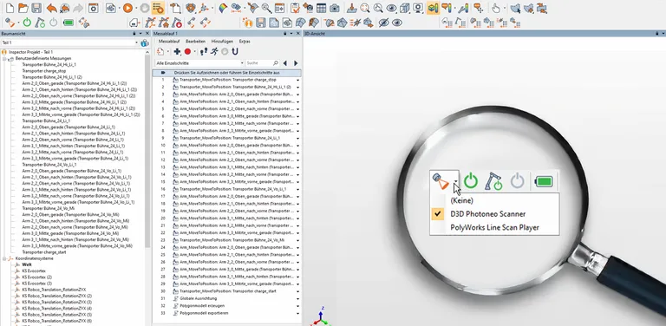This screenshot has height=326, width=666.
Task: Open the options window icon with the gear
Action: (94, 8)
